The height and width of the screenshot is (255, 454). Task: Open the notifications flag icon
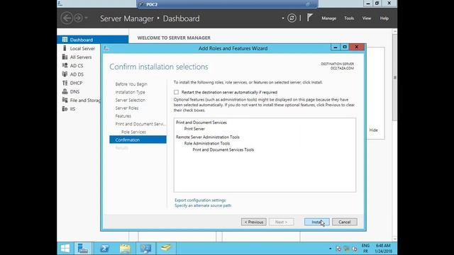click(x=310, y=18)
